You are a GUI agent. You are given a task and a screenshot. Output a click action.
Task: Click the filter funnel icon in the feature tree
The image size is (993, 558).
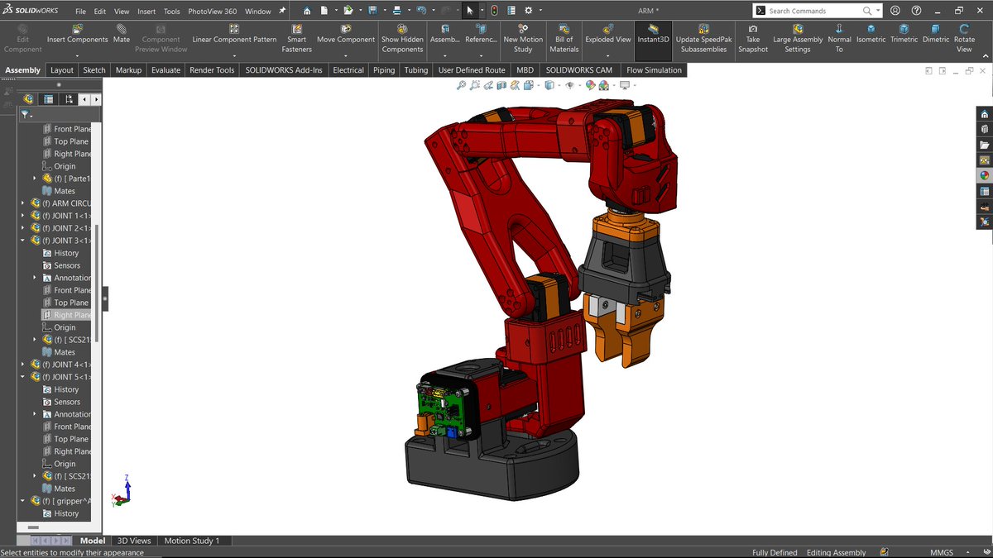(x=25, y=115)
